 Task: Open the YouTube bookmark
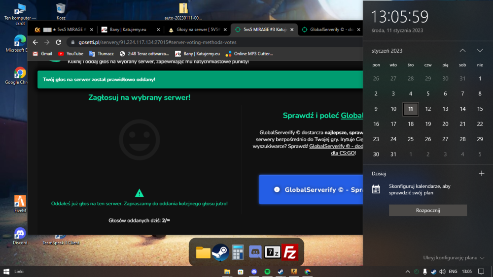coord(70,54)
